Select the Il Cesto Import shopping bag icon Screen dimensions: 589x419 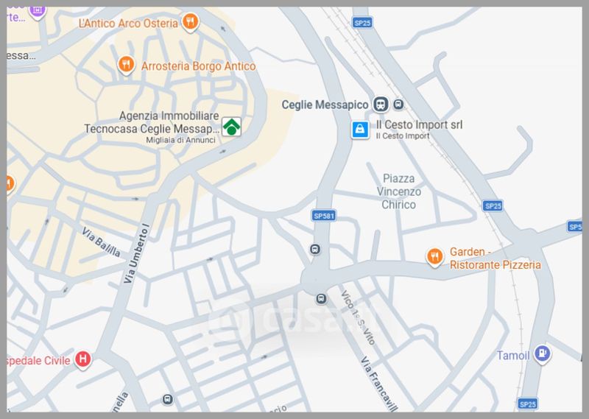point(360,130)
